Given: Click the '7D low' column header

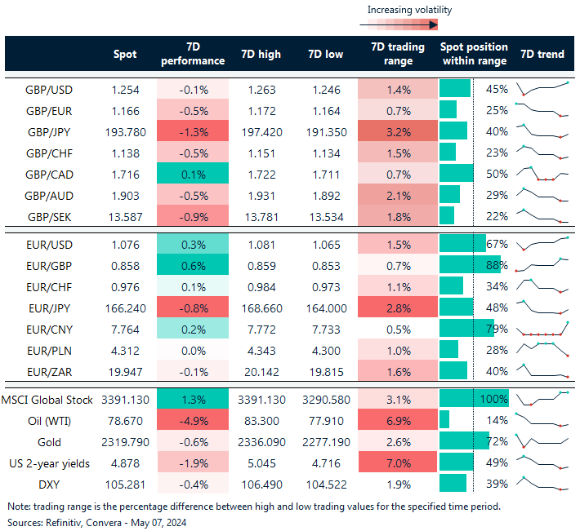Looking at the screenshot, I should coord(326,54).
